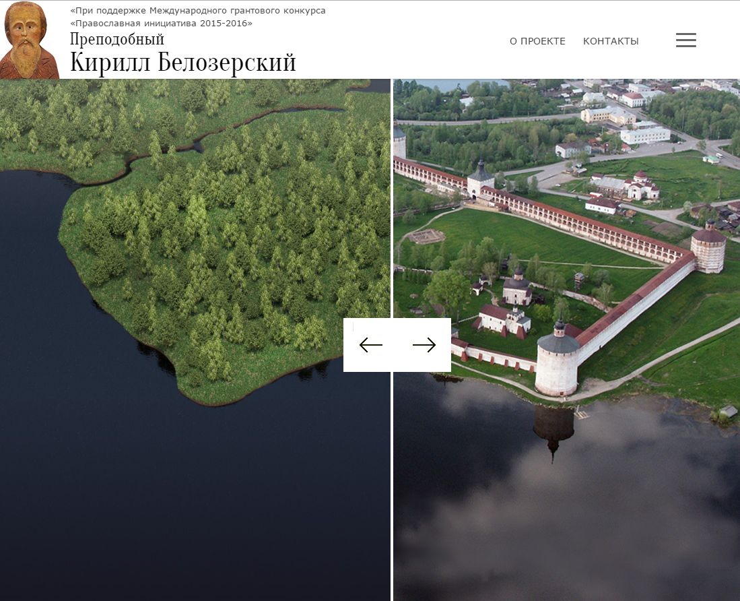Click the Преподобный heading text

point(117,39)
